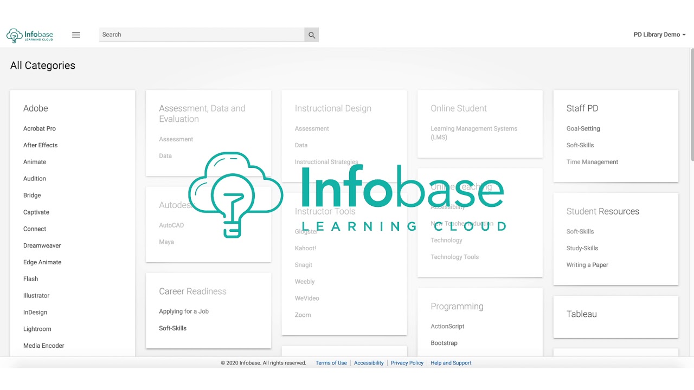Open Data under Assessment, Data and Evaluation
Viewport: 694px width, 390px height.
[x=165, y=156]
